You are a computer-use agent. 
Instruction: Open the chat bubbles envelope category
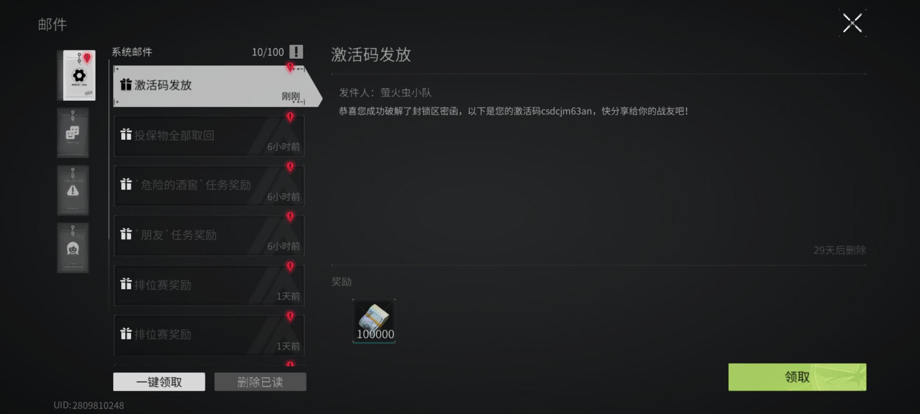[73, 133]
